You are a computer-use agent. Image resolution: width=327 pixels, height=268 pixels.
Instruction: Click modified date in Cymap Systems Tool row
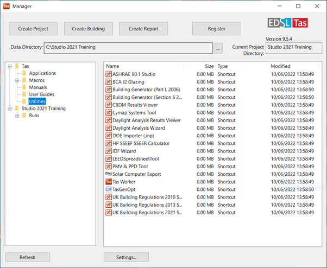[x=292, y=113]
